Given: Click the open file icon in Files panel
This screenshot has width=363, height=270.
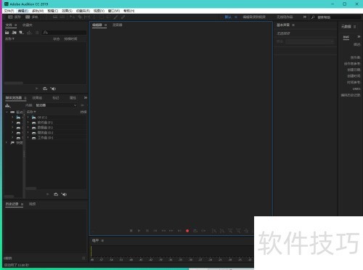Looking at the screenshot, I should [x=7, y=33].
